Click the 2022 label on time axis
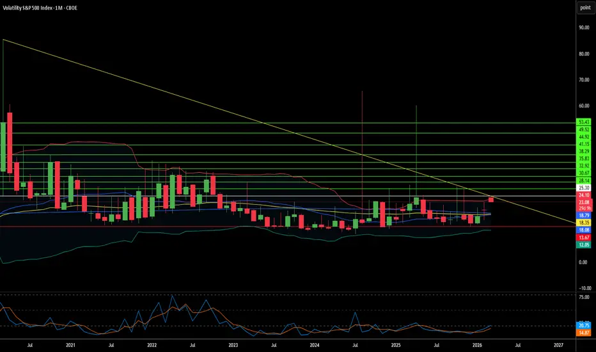596x352 pixels. [152, 345]
